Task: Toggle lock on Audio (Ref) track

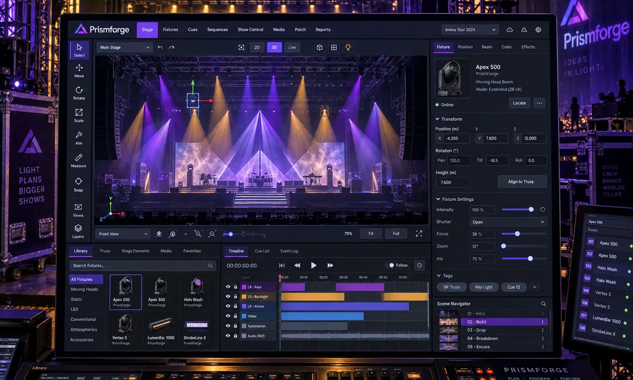Action: pyautogui.click(x=235, y=336)
